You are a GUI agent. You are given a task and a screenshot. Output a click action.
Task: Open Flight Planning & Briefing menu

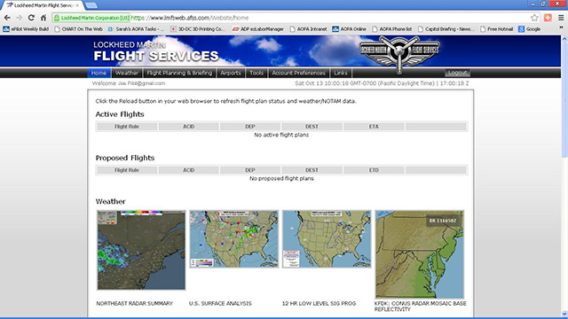[179, 73]
